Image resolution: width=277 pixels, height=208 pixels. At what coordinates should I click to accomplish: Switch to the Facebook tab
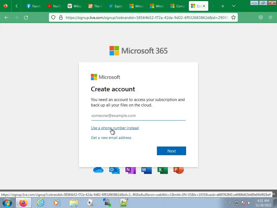[33, 6]
